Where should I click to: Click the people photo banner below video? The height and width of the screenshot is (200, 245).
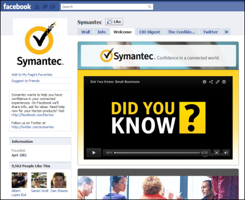(x=158, y=188)
